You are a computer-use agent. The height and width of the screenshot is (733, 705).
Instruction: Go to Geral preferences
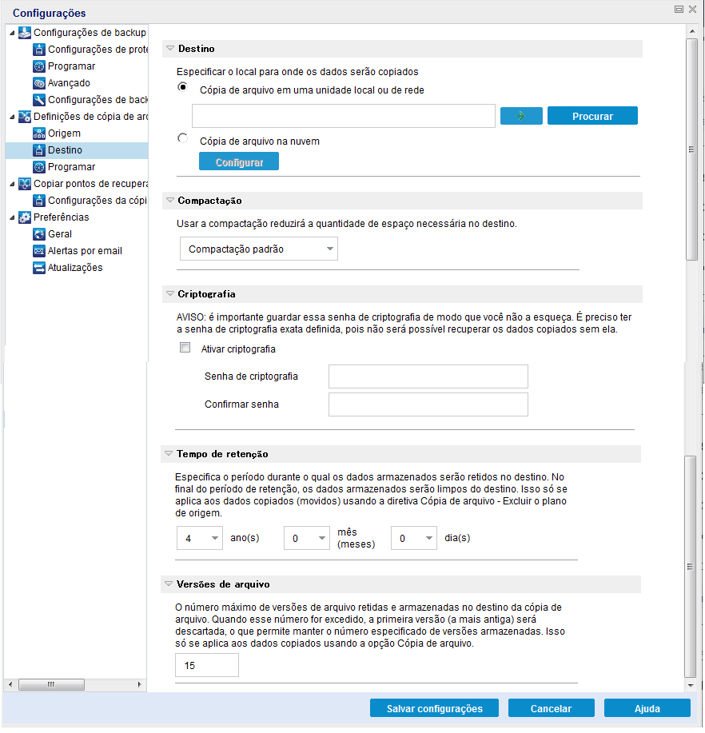click(60, 235)
